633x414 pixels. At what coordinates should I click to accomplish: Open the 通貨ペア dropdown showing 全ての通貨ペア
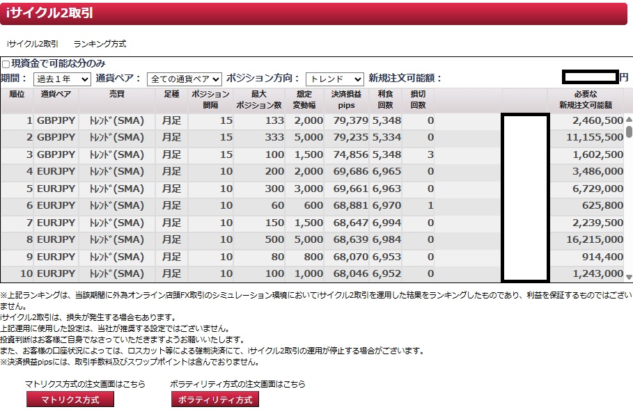[x=184, y=79]
